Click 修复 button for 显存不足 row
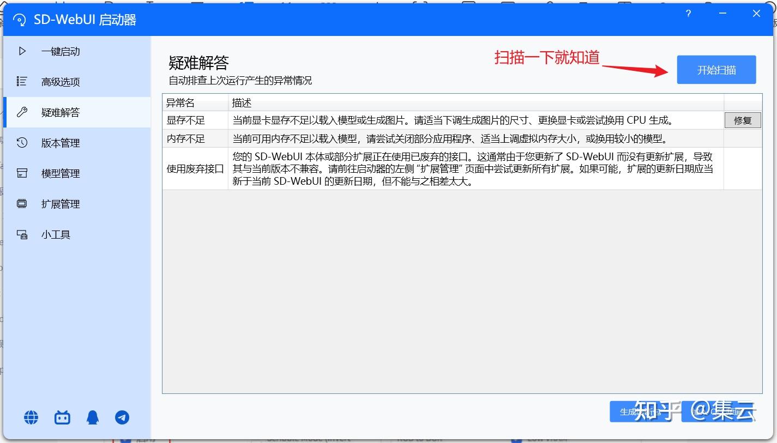Screen dimensions: 777x443 pyautogui.click(x=743, y=120)
